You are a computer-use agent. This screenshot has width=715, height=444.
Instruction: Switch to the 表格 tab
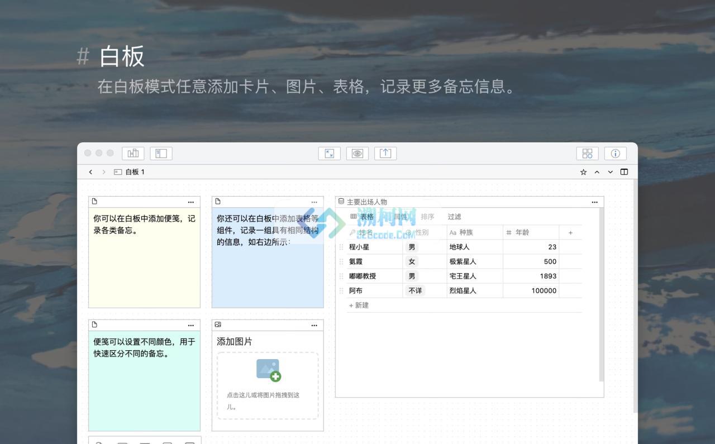click(x=362, y=217)
